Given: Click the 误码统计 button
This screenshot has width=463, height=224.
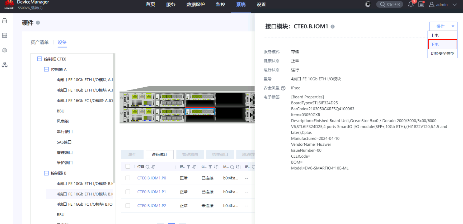Looking at the screenshot, I should pos(160,154).
